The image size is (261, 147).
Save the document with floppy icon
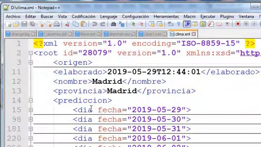pos(24,24)
